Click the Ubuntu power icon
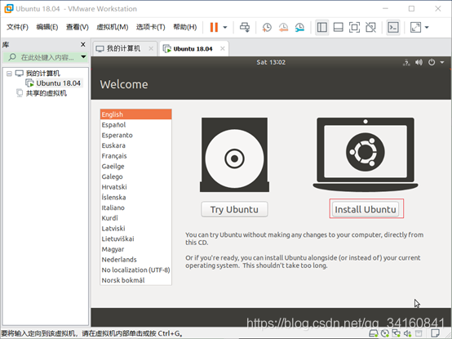The image size is (452, 339). [x=432, y=62]
